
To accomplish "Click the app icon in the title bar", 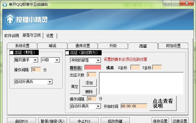I will click(x=5, y=5).
